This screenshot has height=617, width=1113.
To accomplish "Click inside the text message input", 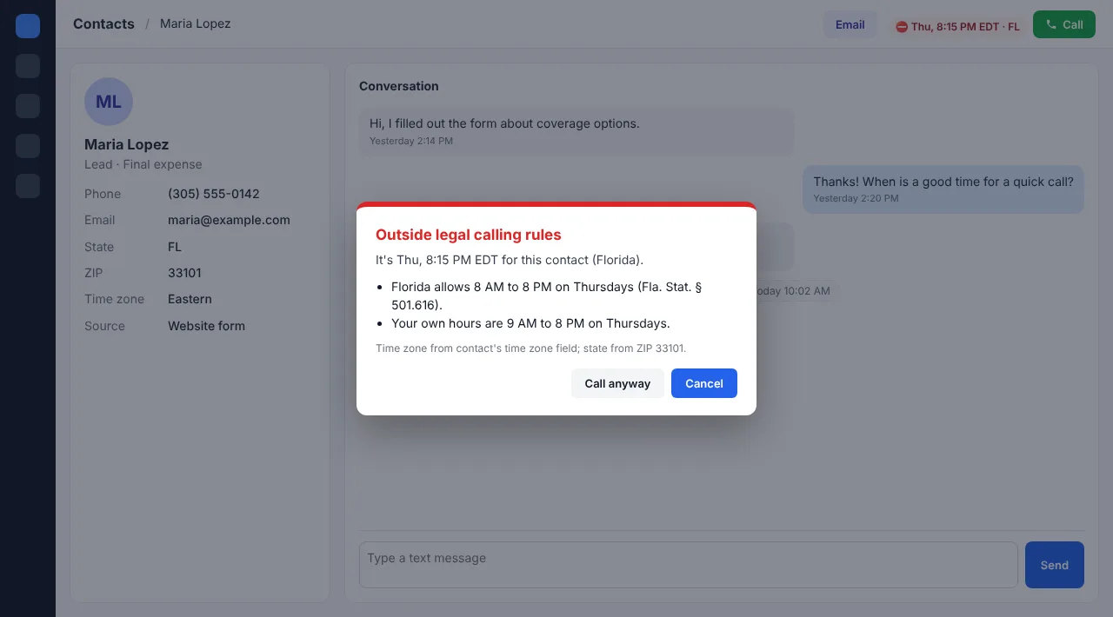I will coord(689,565).
